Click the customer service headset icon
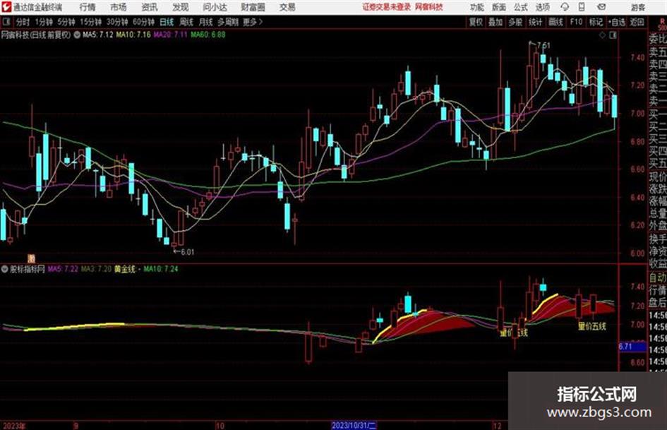Image resolution: width=667 pixels, height=430 pixels. click(x=565, y=7)
